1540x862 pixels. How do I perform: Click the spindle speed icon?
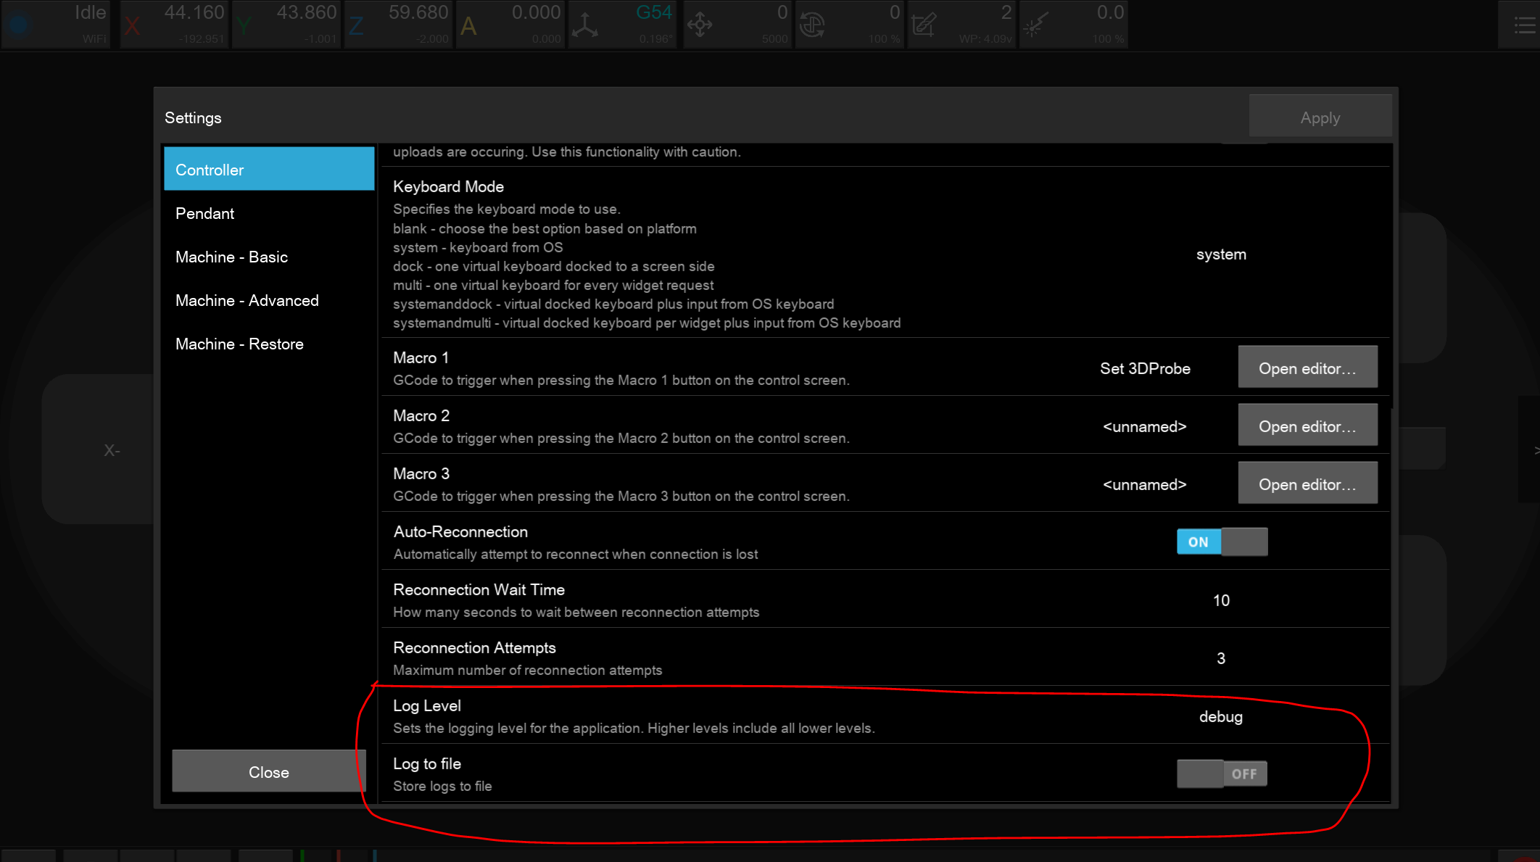812,25
